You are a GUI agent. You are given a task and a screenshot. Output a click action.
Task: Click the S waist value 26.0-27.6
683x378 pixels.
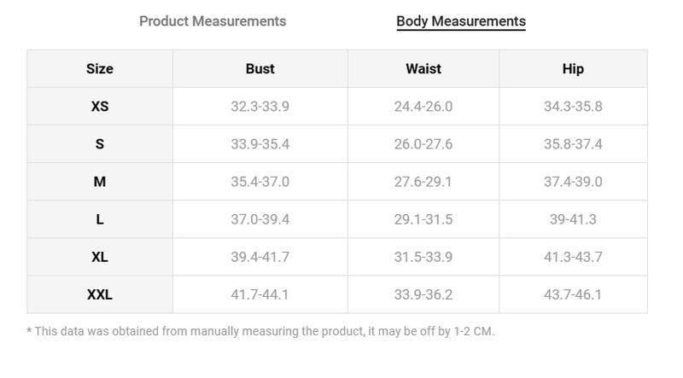423,144
